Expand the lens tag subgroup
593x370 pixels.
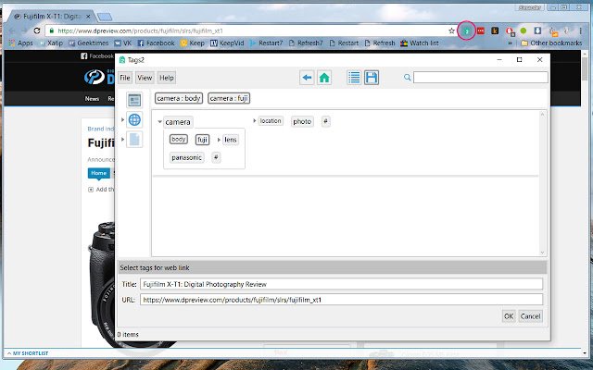219,140
